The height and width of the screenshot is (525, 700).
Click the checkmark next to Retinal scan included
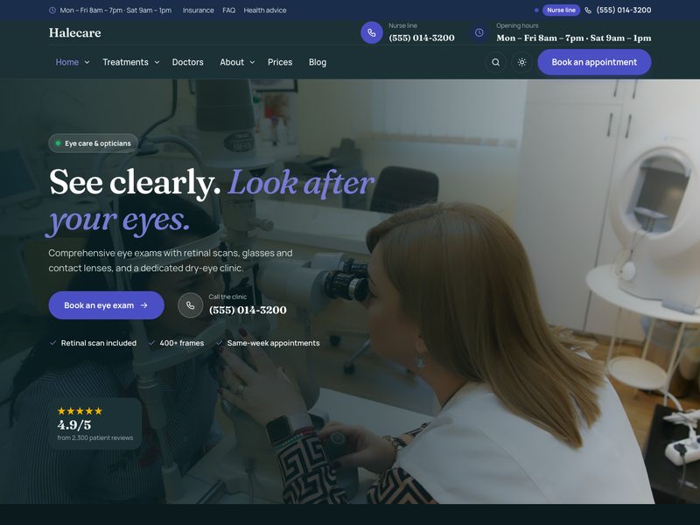pos(52,343)
